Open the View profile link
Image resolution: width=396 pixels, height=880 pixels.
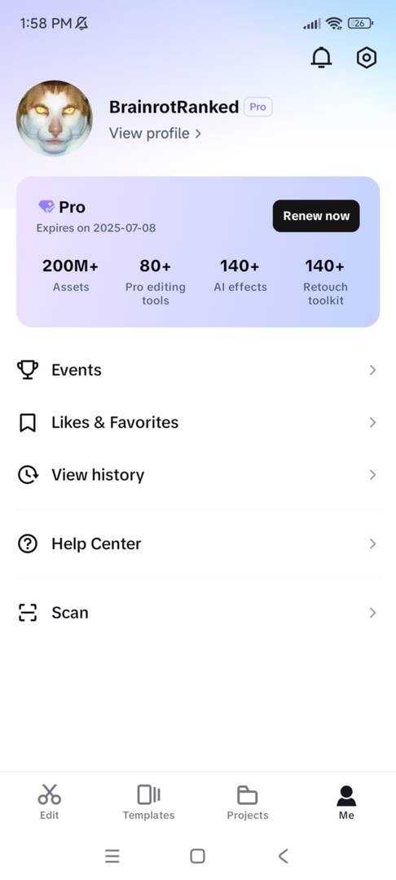155,134
